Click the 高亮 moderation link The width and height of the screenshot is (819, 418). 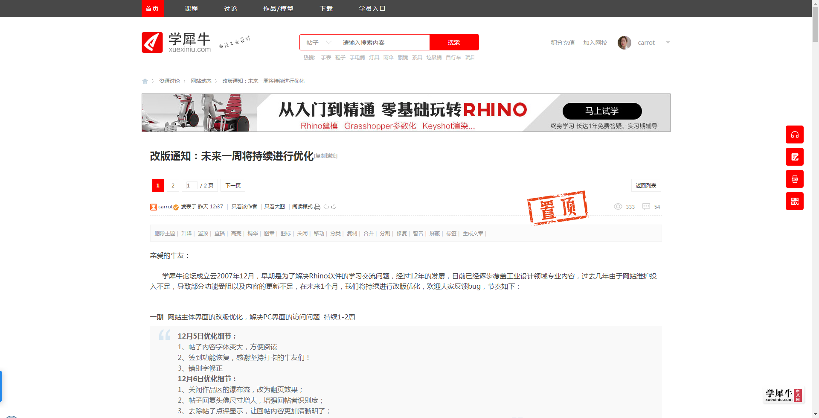pos(236,234)
